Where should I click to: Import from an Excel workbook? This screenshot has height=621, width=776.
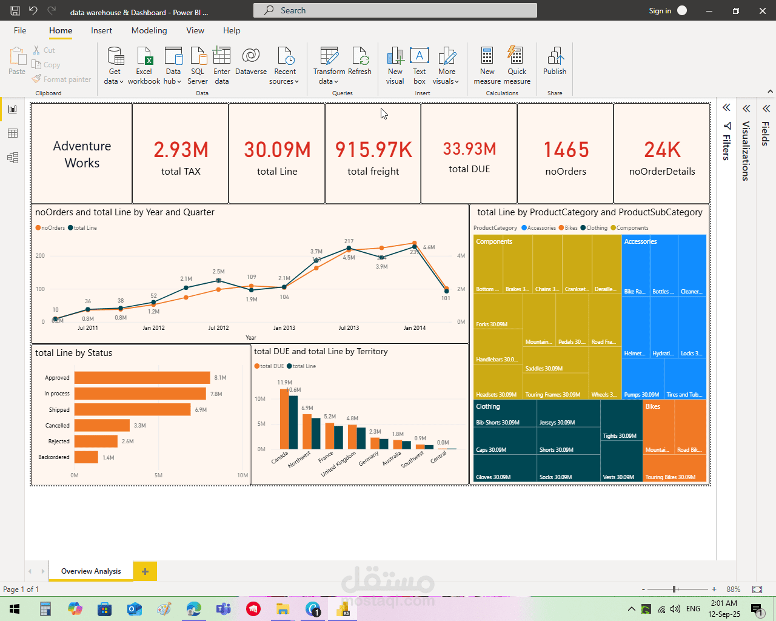(144, 65)
